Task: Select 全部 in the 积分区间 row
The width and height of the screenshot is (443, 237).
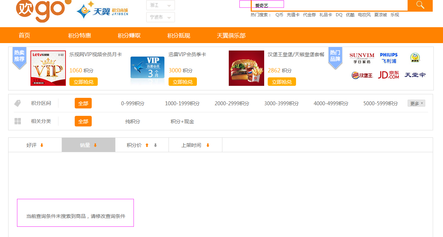Action: (x=83, y=103)
